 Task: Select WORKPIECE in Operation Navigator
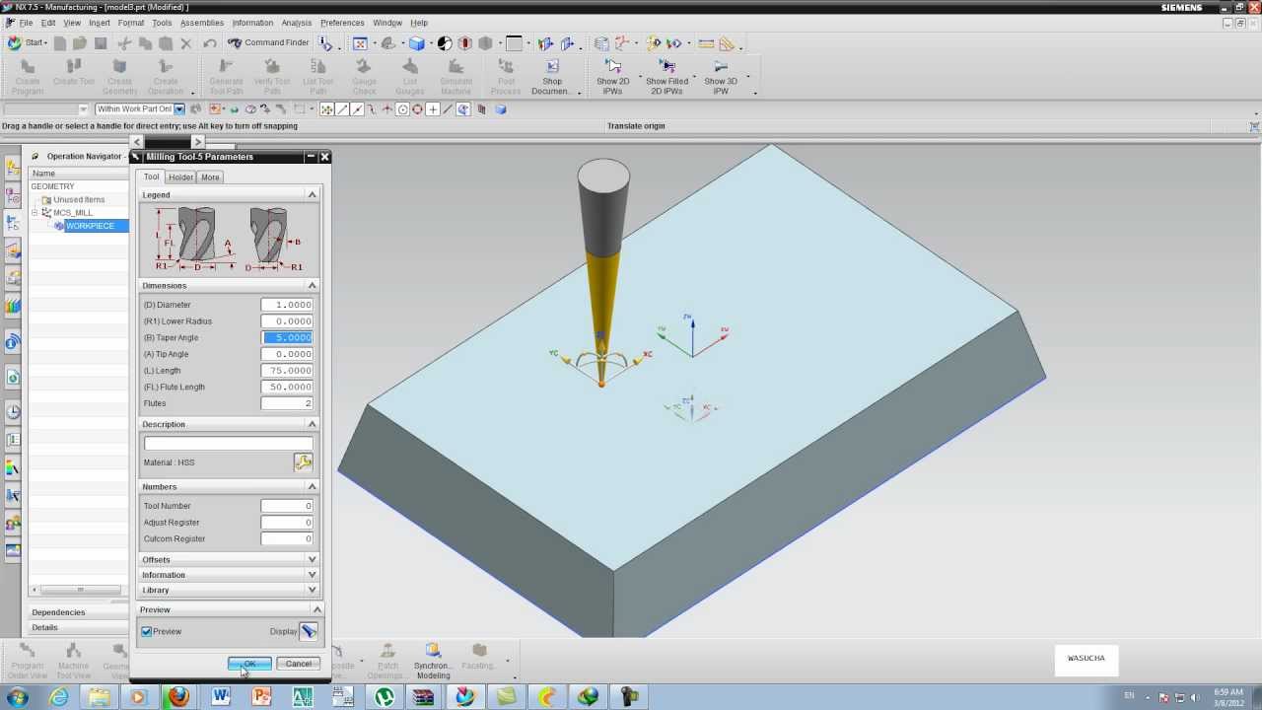pos(90,226)
